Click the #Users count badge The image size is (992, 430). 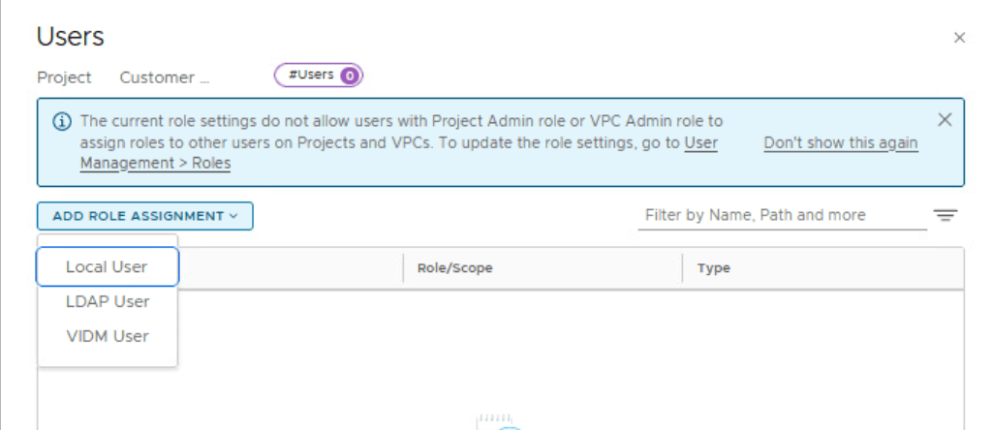(x=318, y=75)
